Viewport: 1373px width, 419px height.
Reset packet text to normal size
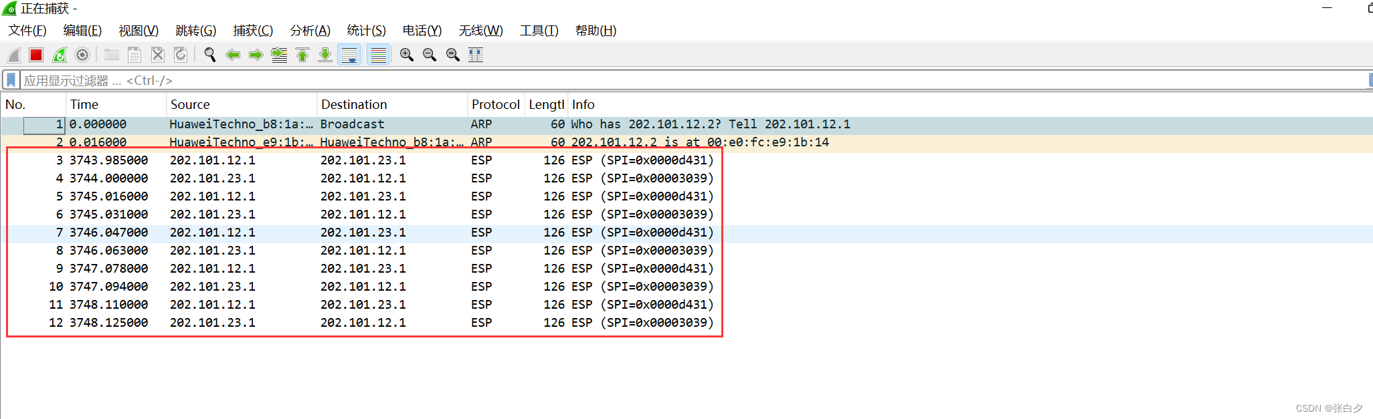pyautogui.click(x=453, y=55)
